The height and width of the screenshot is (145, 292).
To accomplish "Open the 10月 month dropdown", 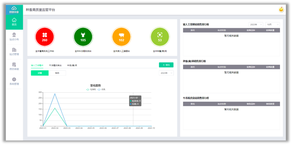I will pos(273,25).
